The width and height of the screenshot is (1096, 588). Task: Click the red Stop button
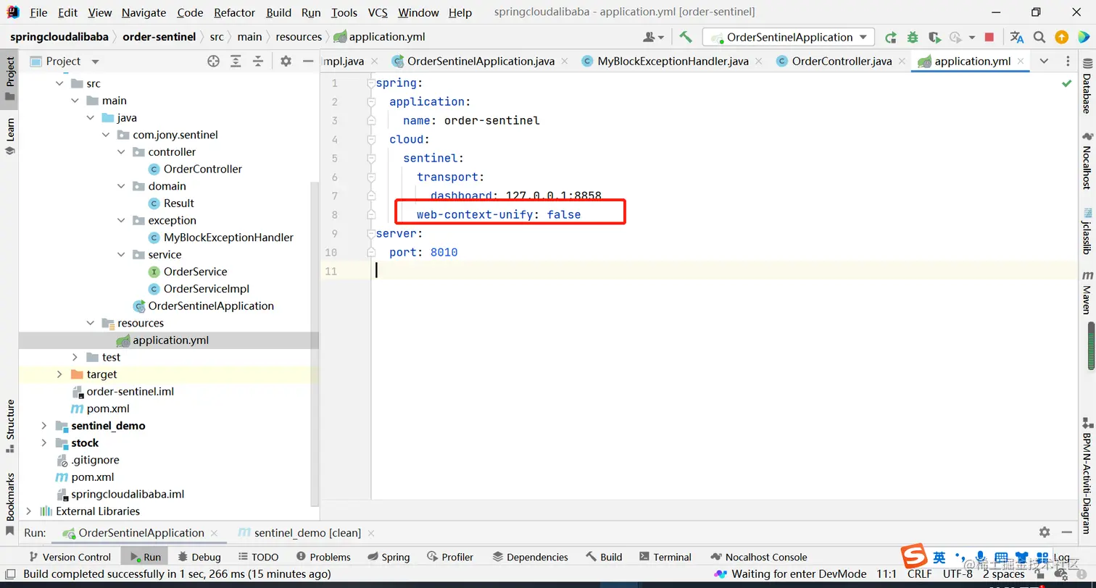click(989, 37)
